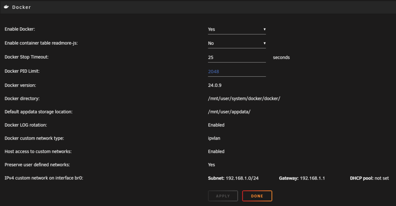This screenshot has width=396, height=206.
Task: Click the Apply button
Action: tap(223, 196)
